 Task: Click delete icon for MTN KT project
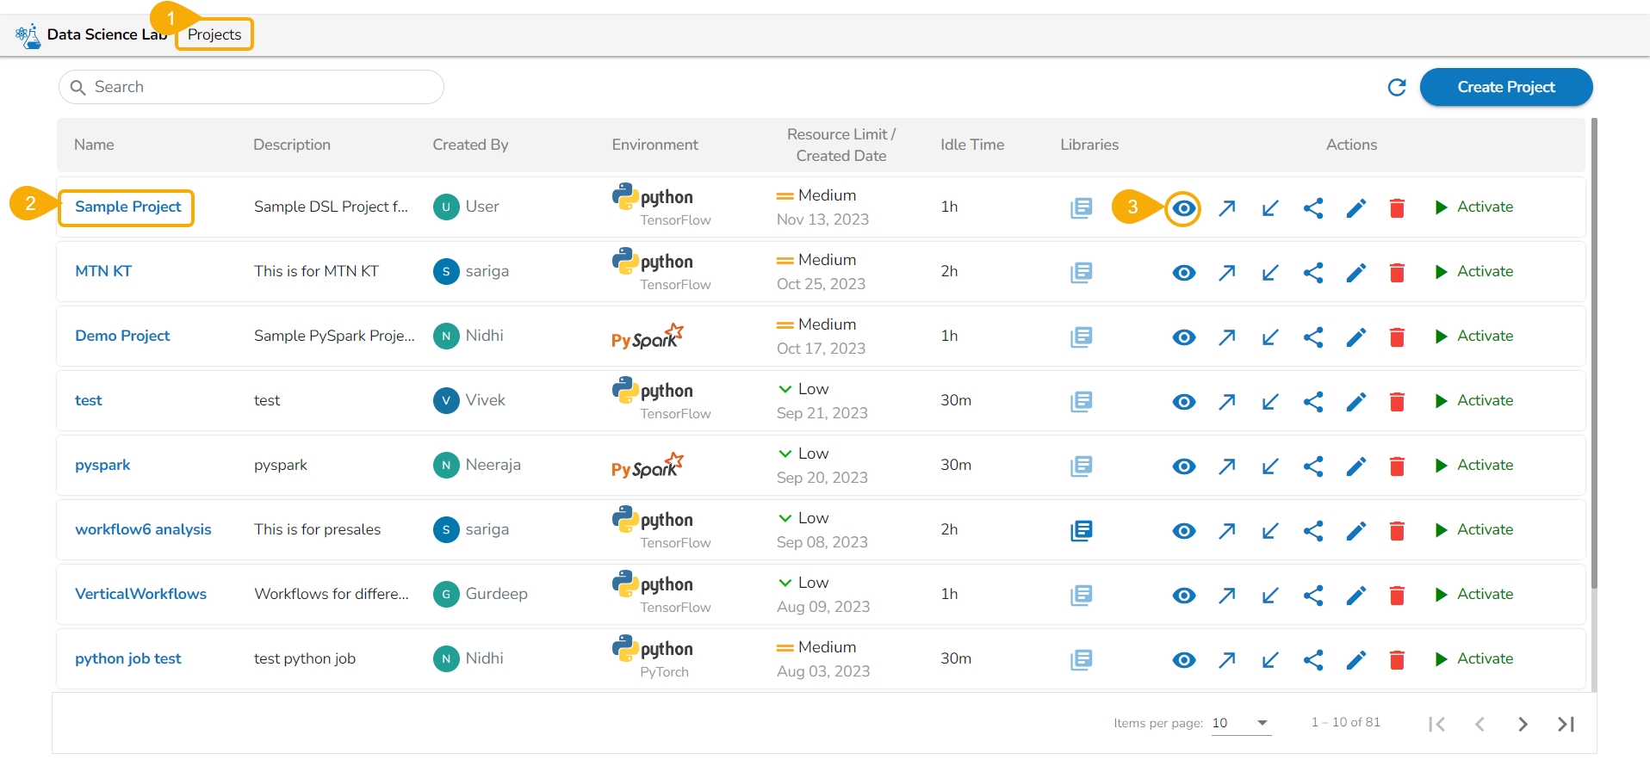click(1397, 273)
